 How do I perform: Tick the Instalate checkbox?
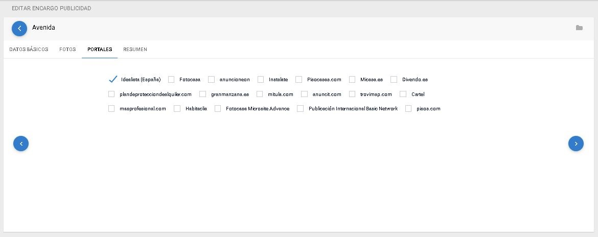pyautogui.click(x=261, y=80)
